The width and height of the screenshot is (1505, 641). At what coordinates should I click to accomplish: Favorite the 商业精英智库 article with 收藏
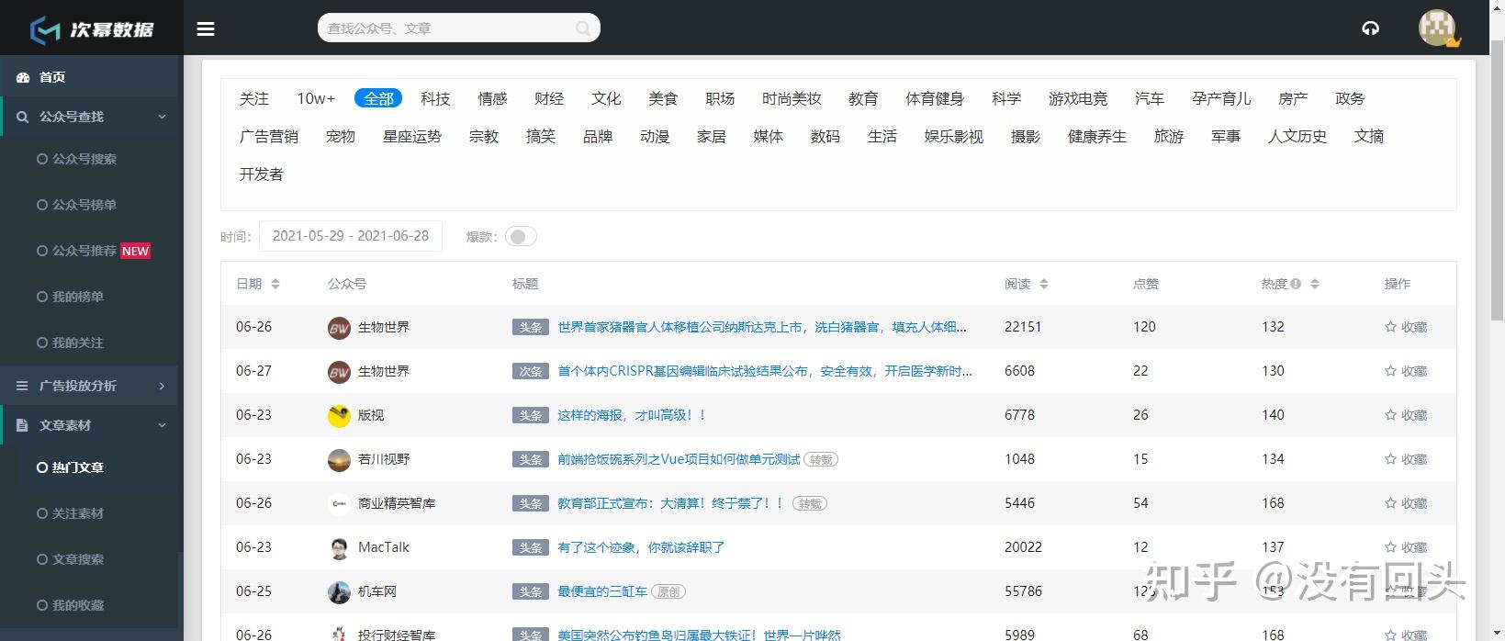[x=1406, y=503]
